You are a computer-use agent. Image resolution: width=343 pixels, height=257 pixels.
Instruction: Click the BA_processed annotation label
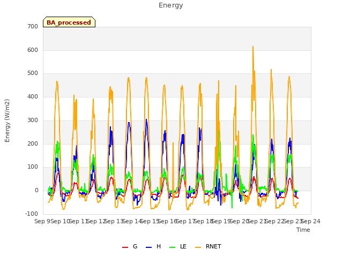click(69, 22)
